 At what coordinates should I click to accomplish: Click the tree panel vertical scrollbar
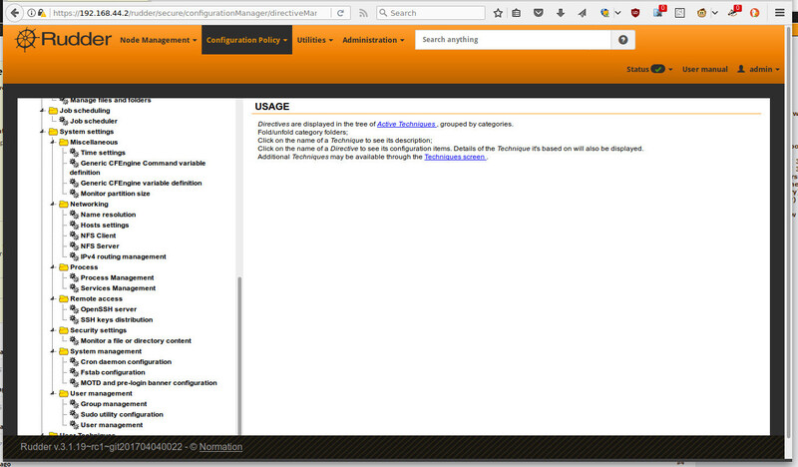point(239,355)
